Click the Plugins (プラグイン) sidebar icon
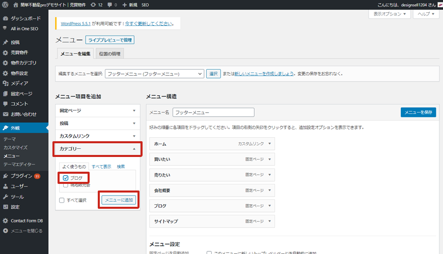This screenshot has height=254, width=443. point(5,176)
